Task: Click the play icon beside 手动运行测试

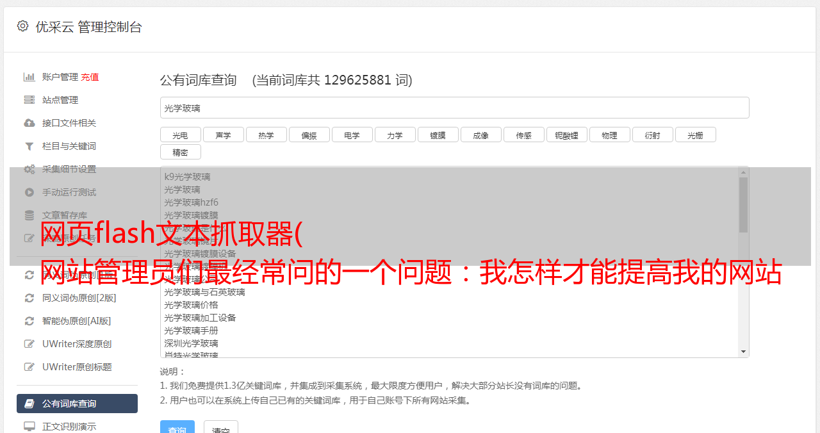Action: click(29, 192)
